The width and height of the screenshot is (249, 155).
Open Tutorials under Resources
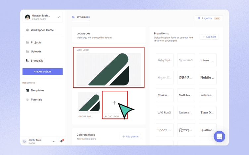(36, 100)
